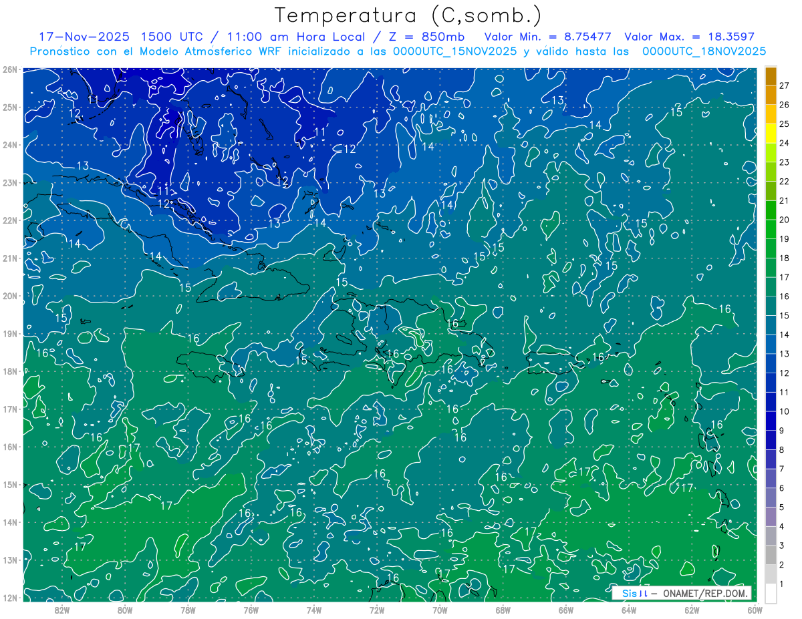Screen dimensions: 802x619
Task: Click the '1500 UTC' time text
Action: [171, 37]
